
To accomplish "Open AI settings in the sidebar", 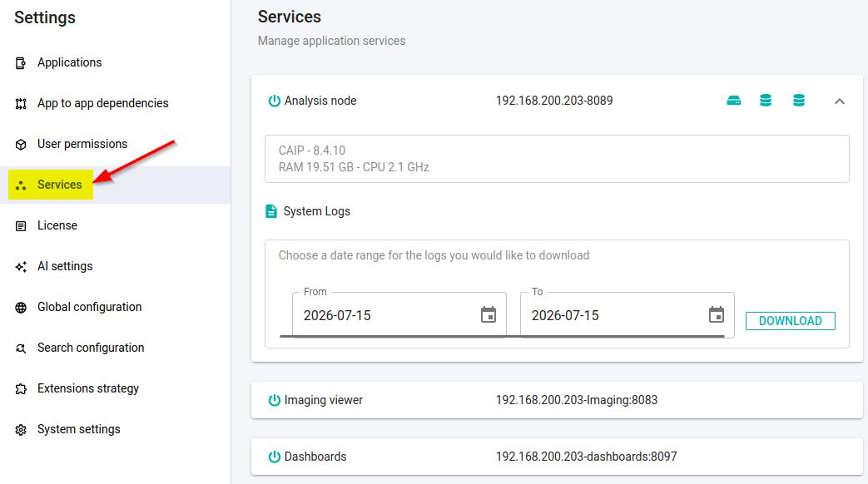I will coord(115,266).
